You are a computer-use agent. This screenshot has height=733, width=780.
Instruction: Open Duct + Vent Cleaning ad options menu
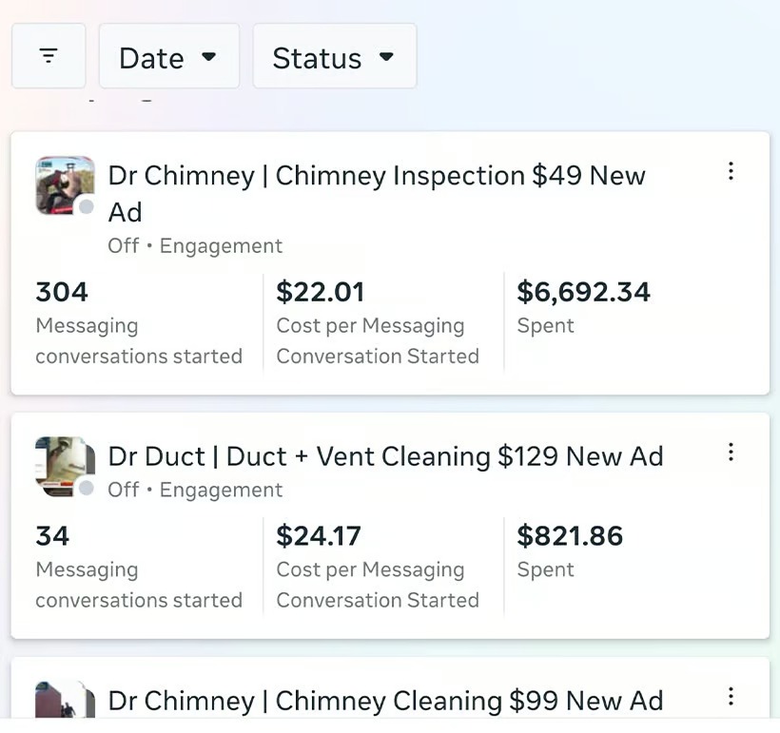pyautogui.click(x=731, y=452)
